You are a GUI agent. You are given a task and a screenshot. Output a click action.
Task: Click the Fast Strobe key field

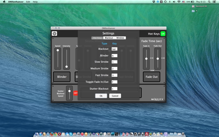point(114,75)
